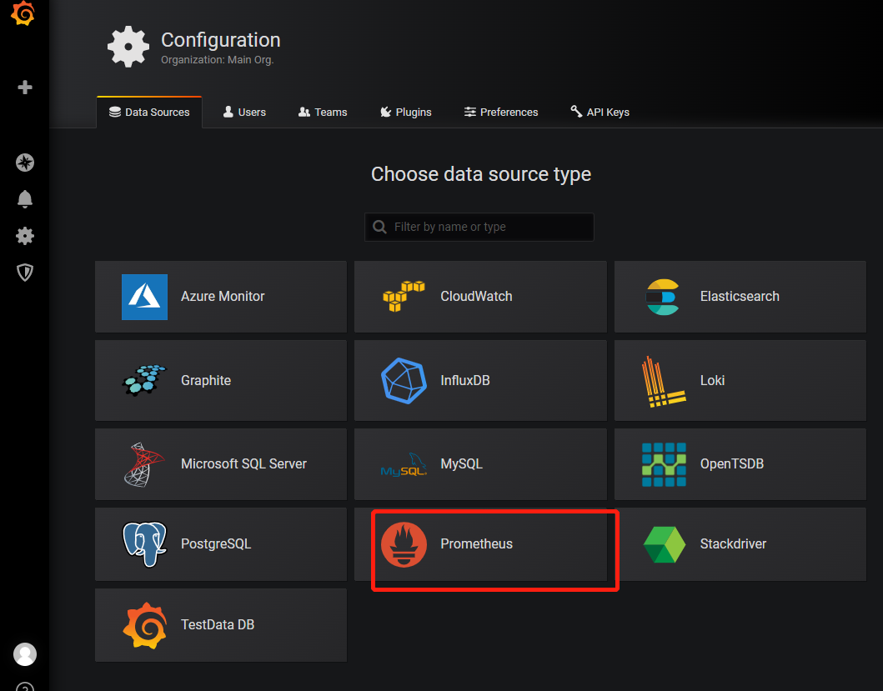The image size is (883, 691).
Task: Select the Elasticsearch data source label
Action: pos(740,296)
